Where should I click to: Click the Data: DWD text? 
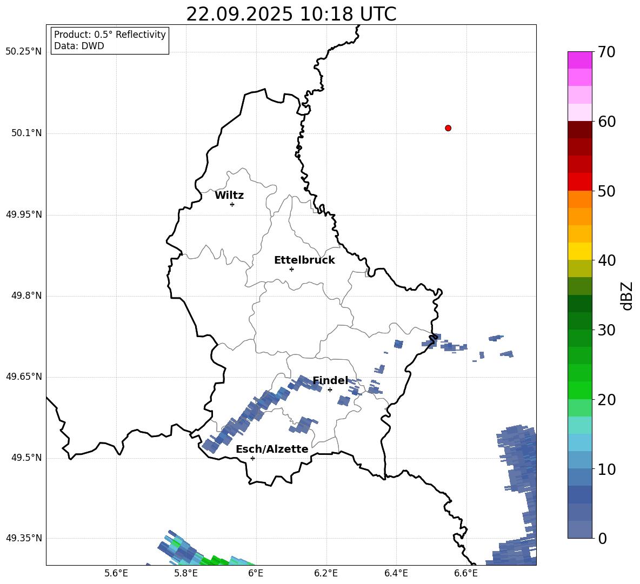(x=79, y=46)
